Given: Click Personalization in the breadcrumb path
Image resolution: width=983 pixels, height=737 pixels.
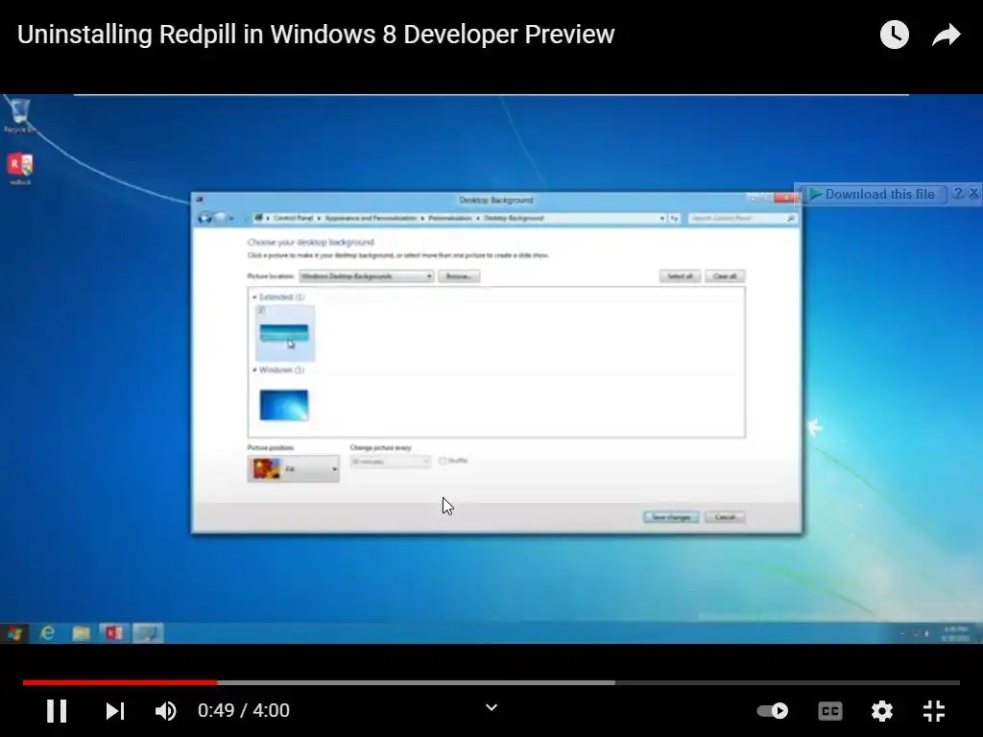Looking at the screenshot, I should tap(449, 218).
